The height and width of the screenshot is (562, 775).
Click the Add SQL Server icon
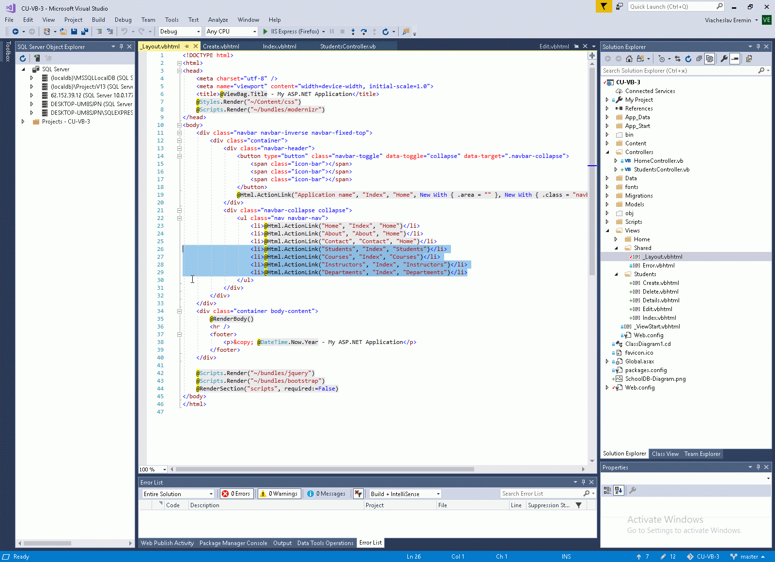tap(37, 58)
